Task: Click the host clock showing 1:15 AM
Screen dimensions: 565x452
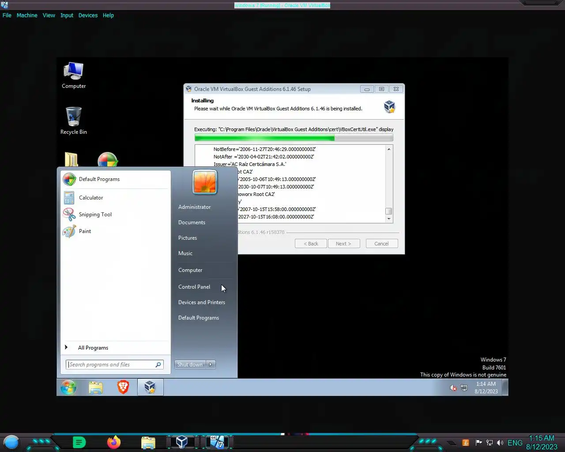Action: pos(542,442)
